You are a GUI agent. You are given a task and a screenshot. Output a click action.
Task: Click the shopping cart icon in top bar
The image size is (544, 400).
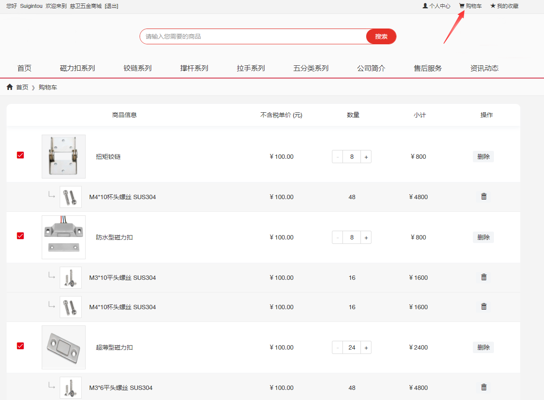pos(462,6)
